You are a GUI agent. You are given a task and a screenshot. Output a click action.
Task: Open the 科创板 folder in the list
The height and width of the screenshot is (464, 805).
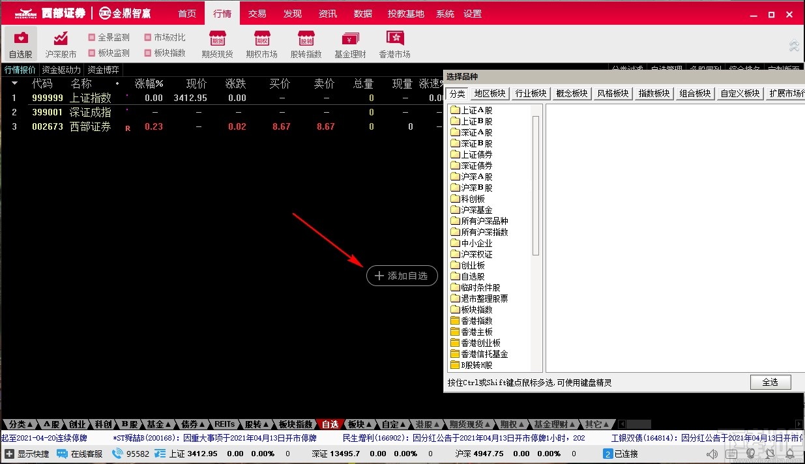point(467,198)
